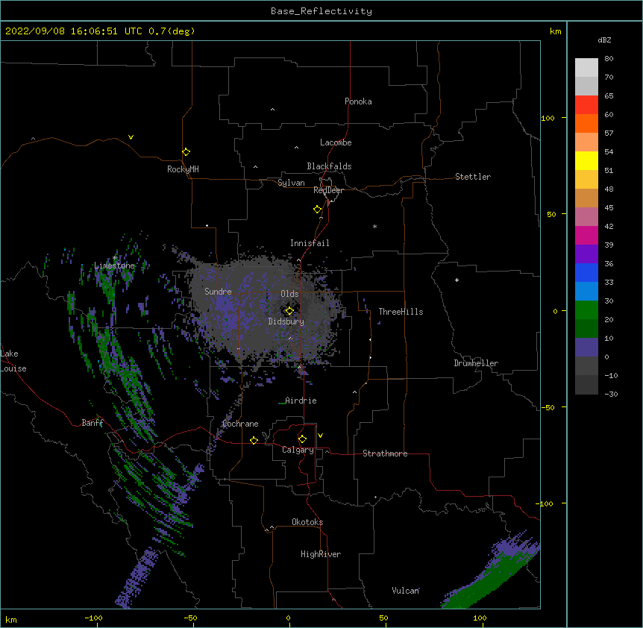This screenshot has width=643, height=628.
Task: Click the Okotoks city label
Action: coord(307,522)
